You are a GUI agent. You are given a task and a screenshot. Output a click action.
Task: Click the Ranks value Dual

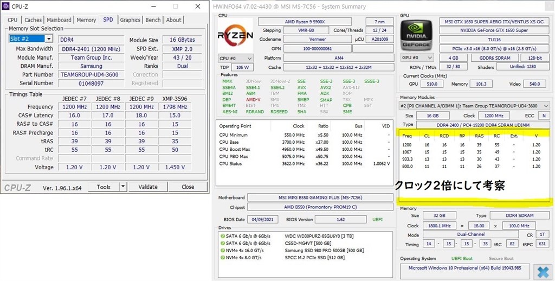coord(182,66)
